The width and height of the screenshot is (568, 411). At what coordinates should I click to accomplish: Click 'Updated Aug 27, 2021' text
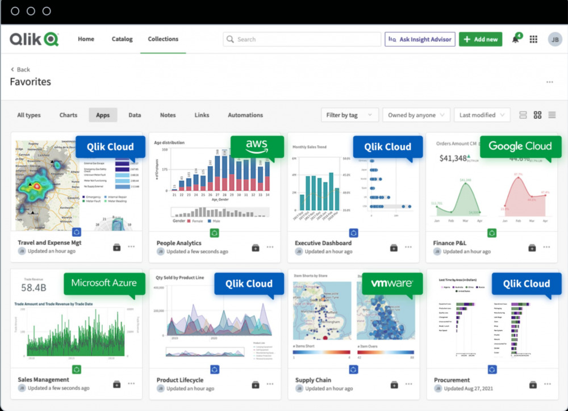469,388
